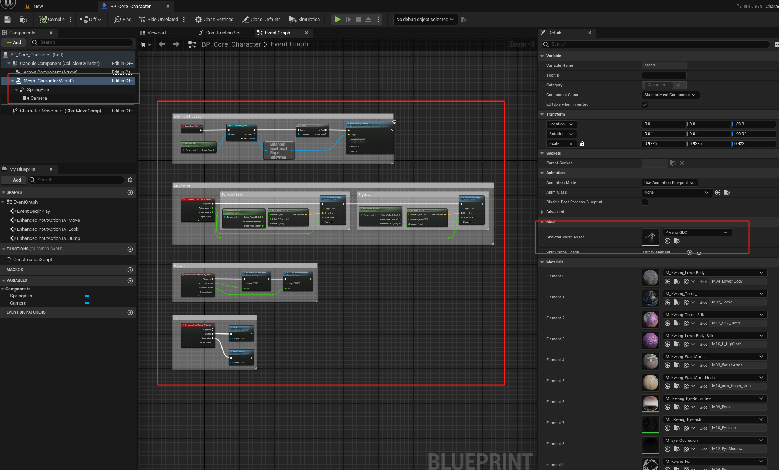Click Edit in C++ for Character Movement
Screen dimensions: 779x470
[x=122, y=111]
